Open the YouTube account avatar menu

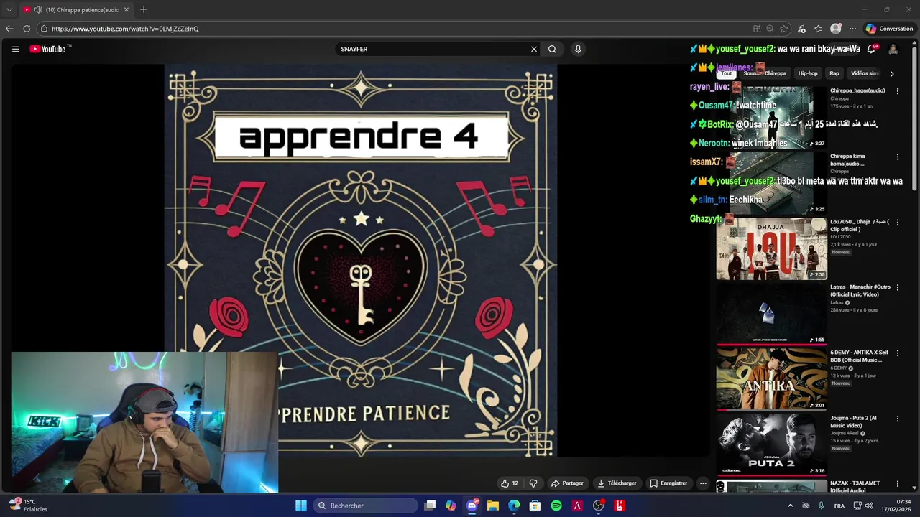tap(893, 49)
